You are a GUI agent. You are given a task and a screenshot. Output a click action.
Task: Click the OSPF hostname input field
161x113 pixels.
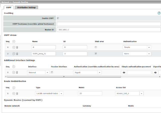[x=109, y=24]
